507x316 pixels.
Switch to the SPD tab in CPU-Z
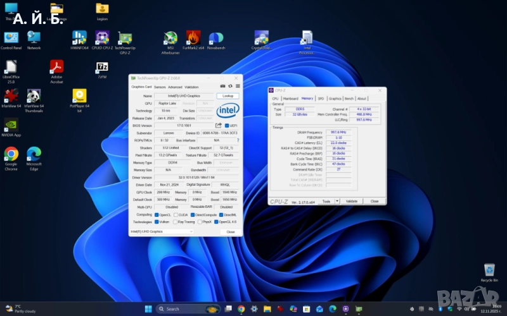pyautogui.click(x=321, y=99)
